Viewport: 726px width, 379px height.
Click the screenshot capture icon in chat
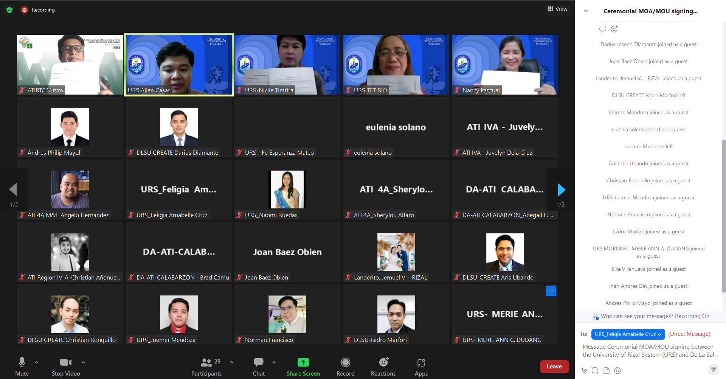[x=595, y=371]
